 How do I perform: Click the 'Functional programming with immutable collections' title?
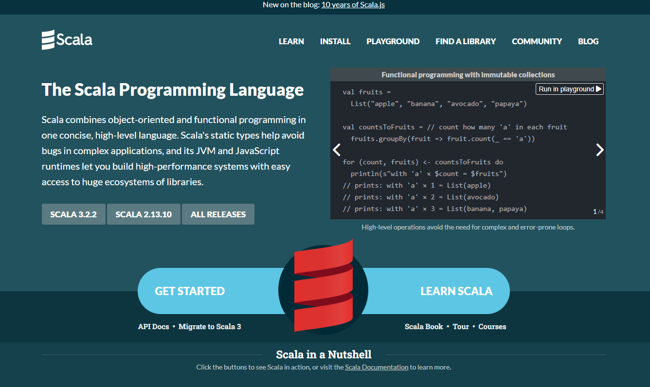pos(468,75)
